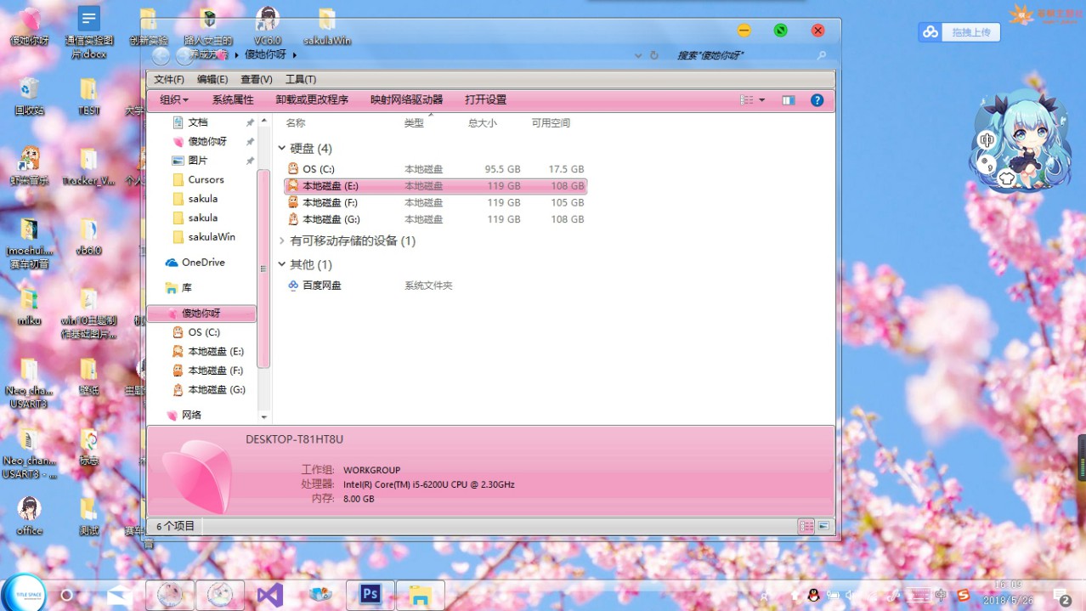Select the office desktop icon

tap(29, 517)
